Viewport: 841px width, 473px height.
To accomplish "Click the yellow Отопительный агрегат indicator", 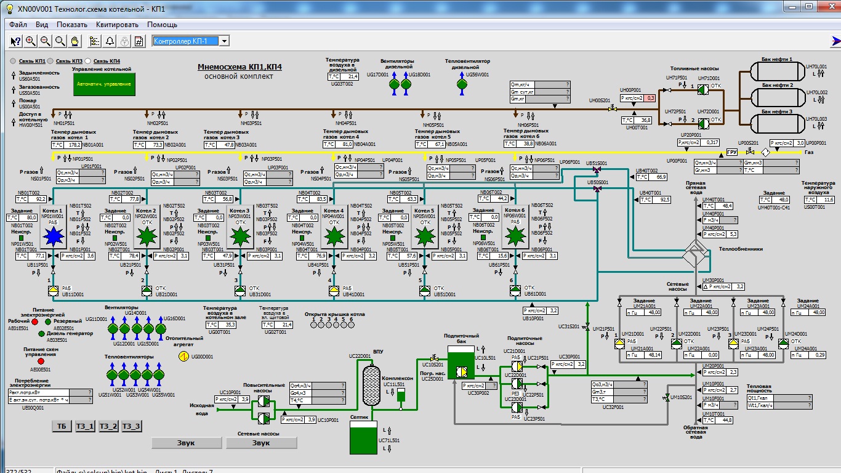I will tap(183, 356).
